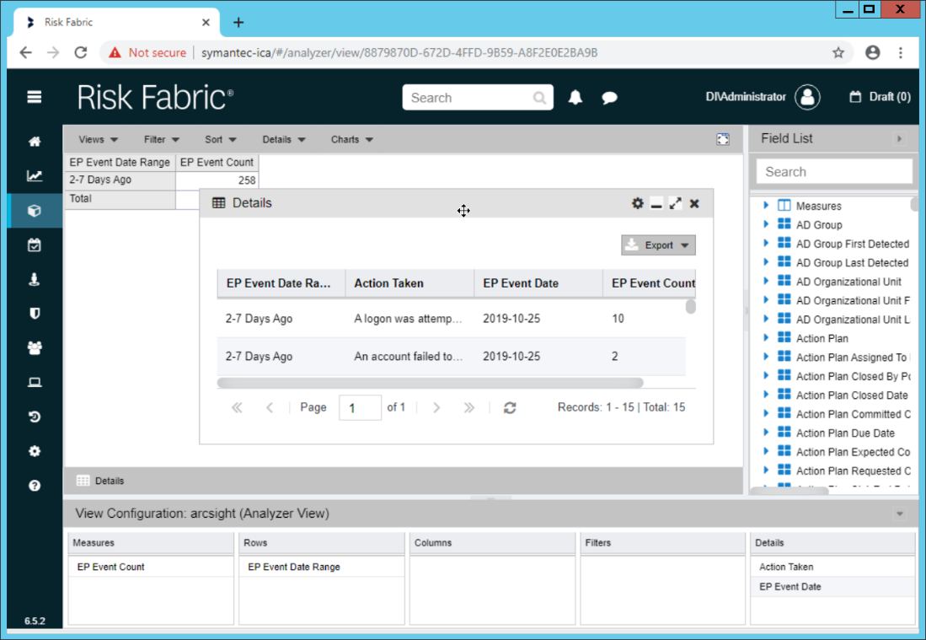Viewport: 926px width, 640px height.
Task: Click the shield icon in sidebar
Action: pos(35,313)
